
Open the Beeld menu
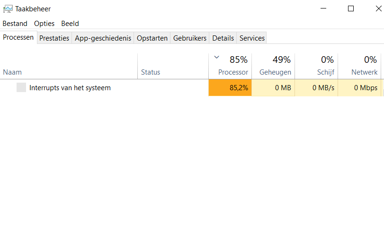(x=70, y=24)
